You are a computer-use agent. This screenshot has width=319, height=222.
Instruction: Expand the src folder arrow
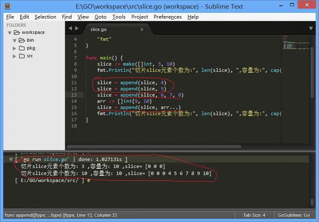(14, 56)
